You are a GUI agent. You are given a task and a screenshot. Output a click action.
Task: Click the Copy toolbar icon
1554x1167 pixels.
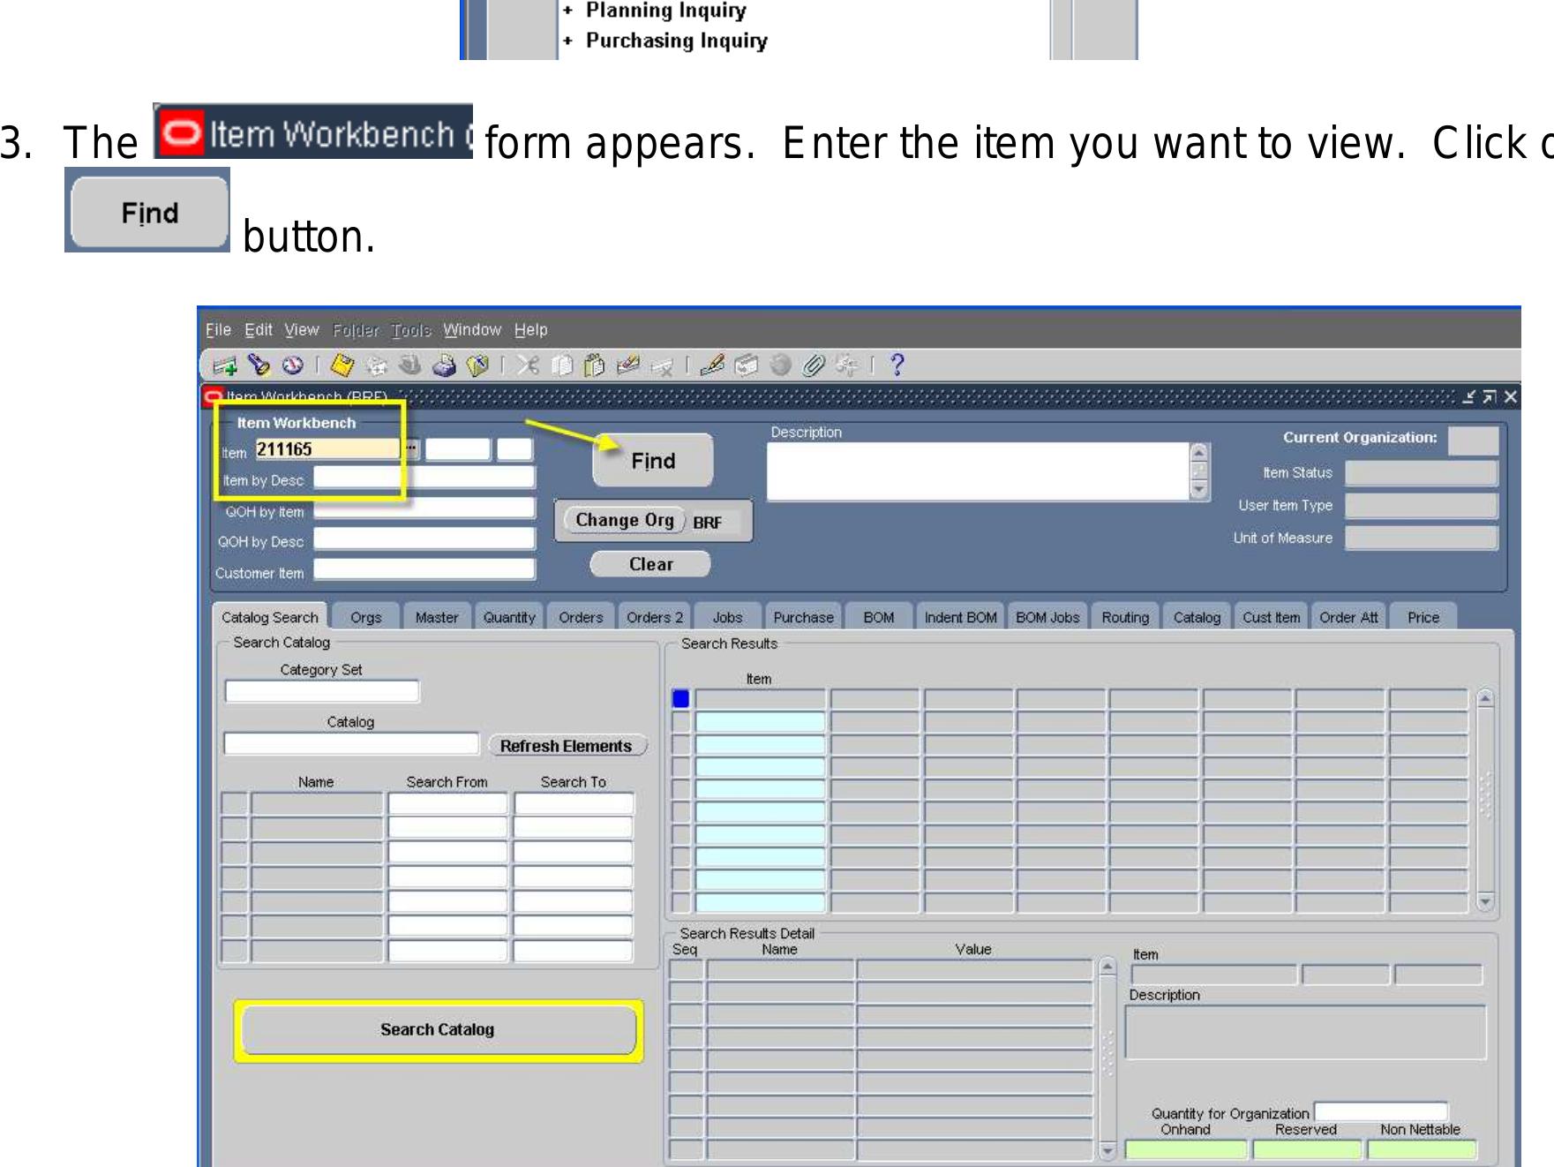click(561, 365)
